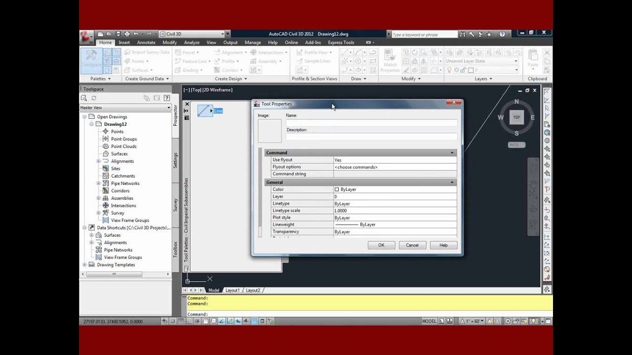Click the Tool Properties dialog icon
This screenshot has width=632, height=355.
(257, 104)
